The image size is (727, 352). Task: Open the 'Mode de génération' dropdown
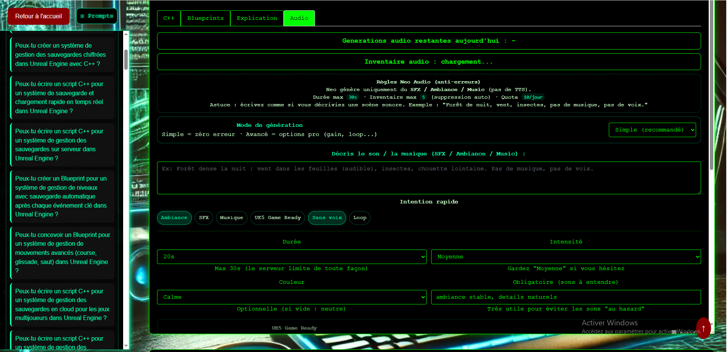click(x=652, y=130)
